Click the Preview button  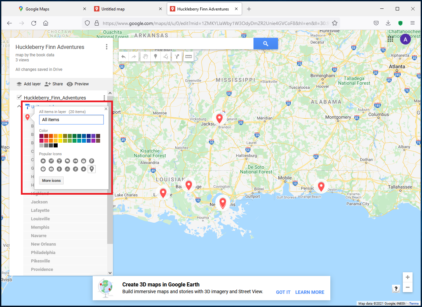[78, 84]
